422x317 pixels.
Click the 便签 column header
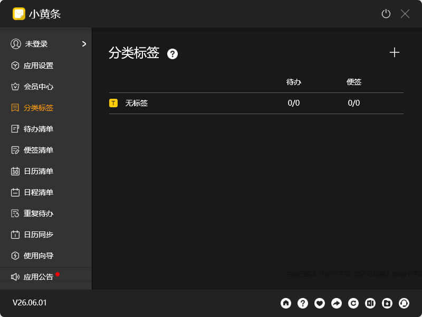pos(353,82)
